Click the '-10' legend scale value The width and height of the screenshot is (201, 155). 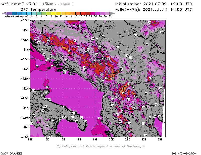pos(7,16)
